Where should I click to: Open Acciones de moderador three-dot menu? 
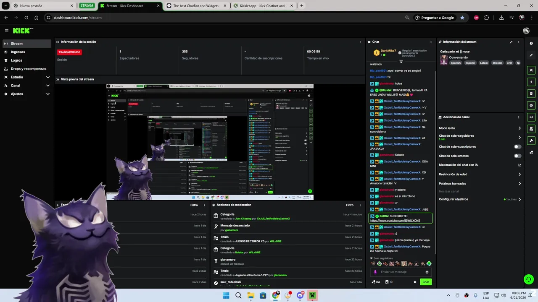click(360, 205)
